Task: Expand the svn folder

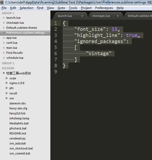Action: pyautogui.click(x=7, y=98)
